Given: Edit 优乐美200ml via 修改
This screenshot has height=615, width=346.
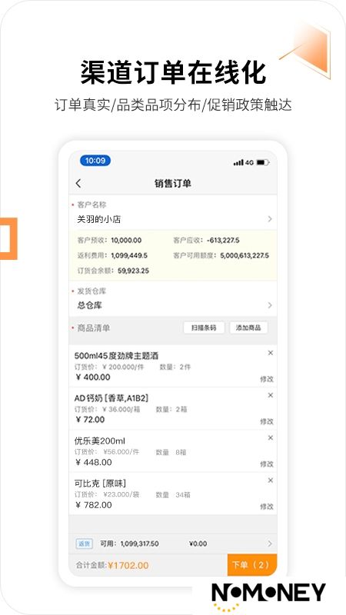Looking at the screenshot, I should coord(266,464).
